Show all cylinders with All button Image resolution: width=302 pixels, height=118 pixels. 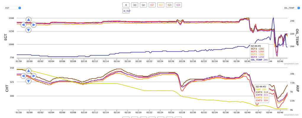(x=126, y=5)
